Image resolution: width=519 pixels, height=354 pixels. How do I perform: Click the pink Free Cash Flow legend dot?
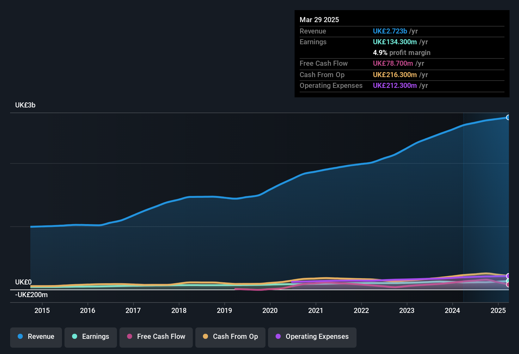(x=129, y=337)
